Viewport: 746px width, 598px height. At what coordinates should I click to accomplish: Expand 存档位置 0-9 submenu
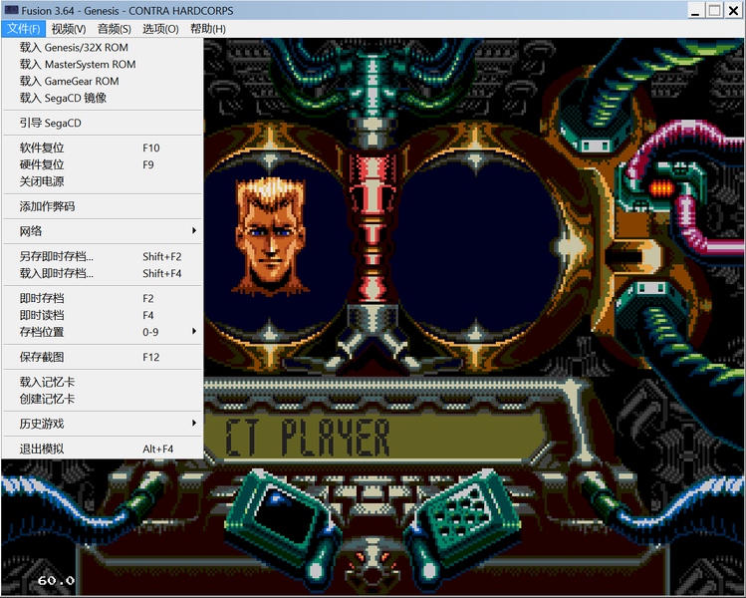click(103, 332)
